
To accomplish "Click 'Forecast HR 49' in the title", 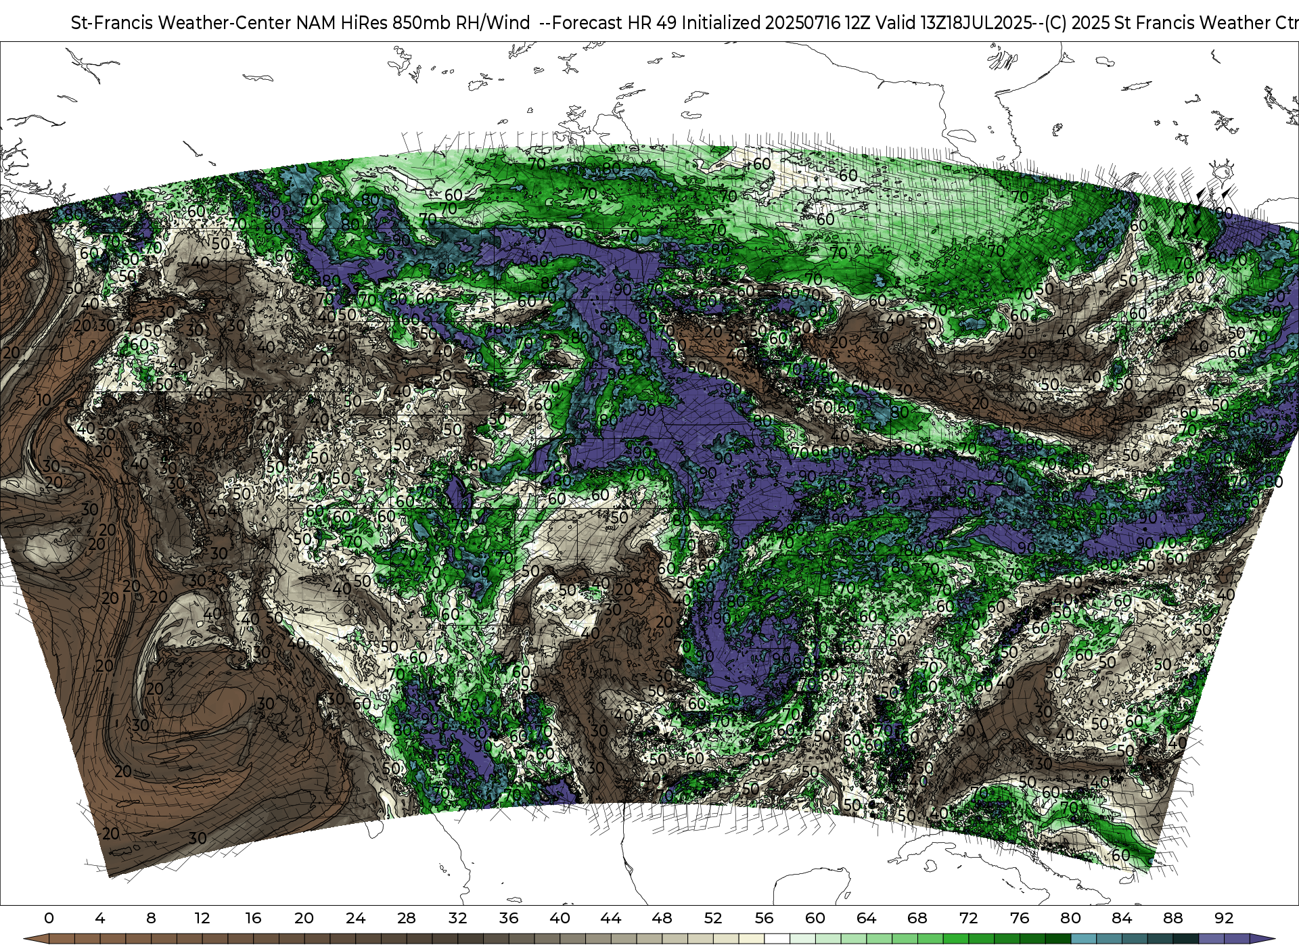I will [615, 23].
